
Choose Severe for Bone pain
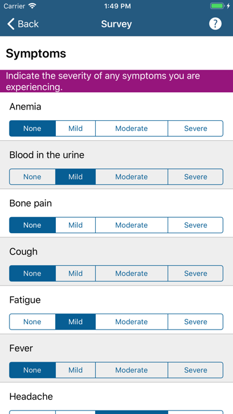[x=196, y=225]
